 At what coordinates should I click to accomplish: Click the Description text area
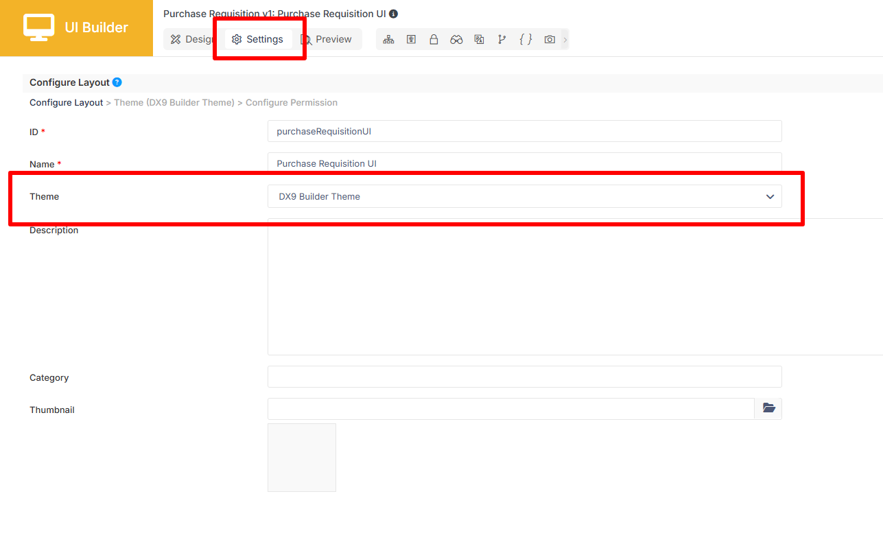[x=575, y=287]
